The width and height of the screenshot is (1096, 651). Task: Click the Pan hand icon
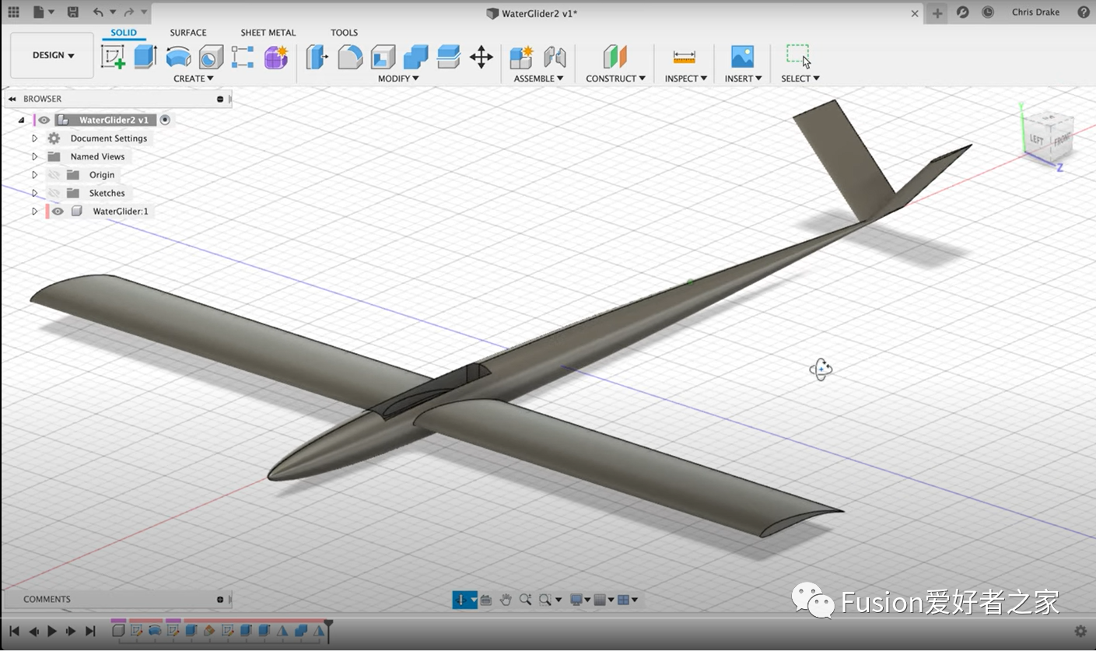tap(506, 600)
